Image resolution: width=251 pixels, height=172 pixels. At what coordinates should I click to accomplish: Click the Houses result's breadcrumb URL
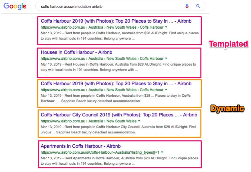pos(102,59)
